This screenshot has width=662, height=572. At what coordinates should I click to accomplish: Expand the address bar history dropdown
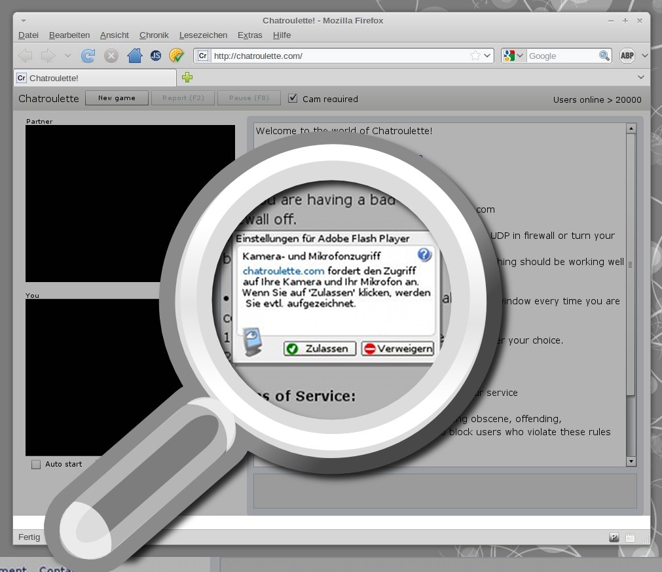click(x=487, y=56)
